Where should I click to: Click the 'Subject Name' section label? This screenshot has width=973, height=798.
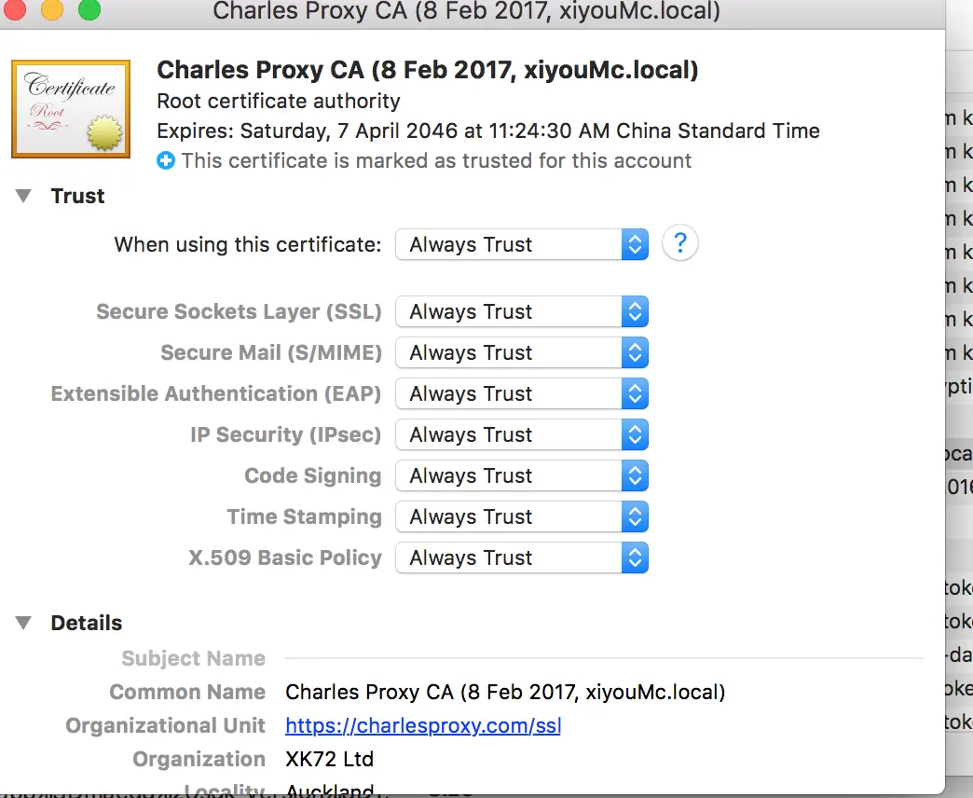(194, 658)
